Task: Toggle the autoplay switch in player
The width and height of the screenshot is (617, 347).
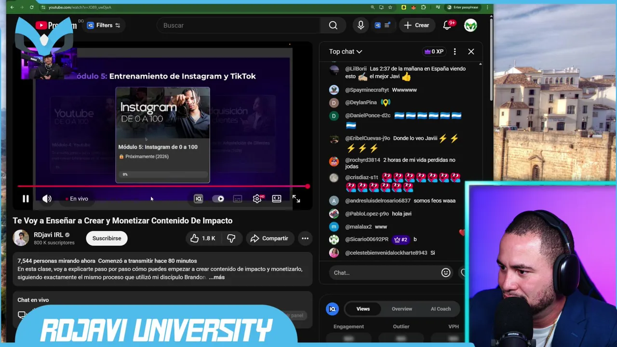Action: [218, 199]
